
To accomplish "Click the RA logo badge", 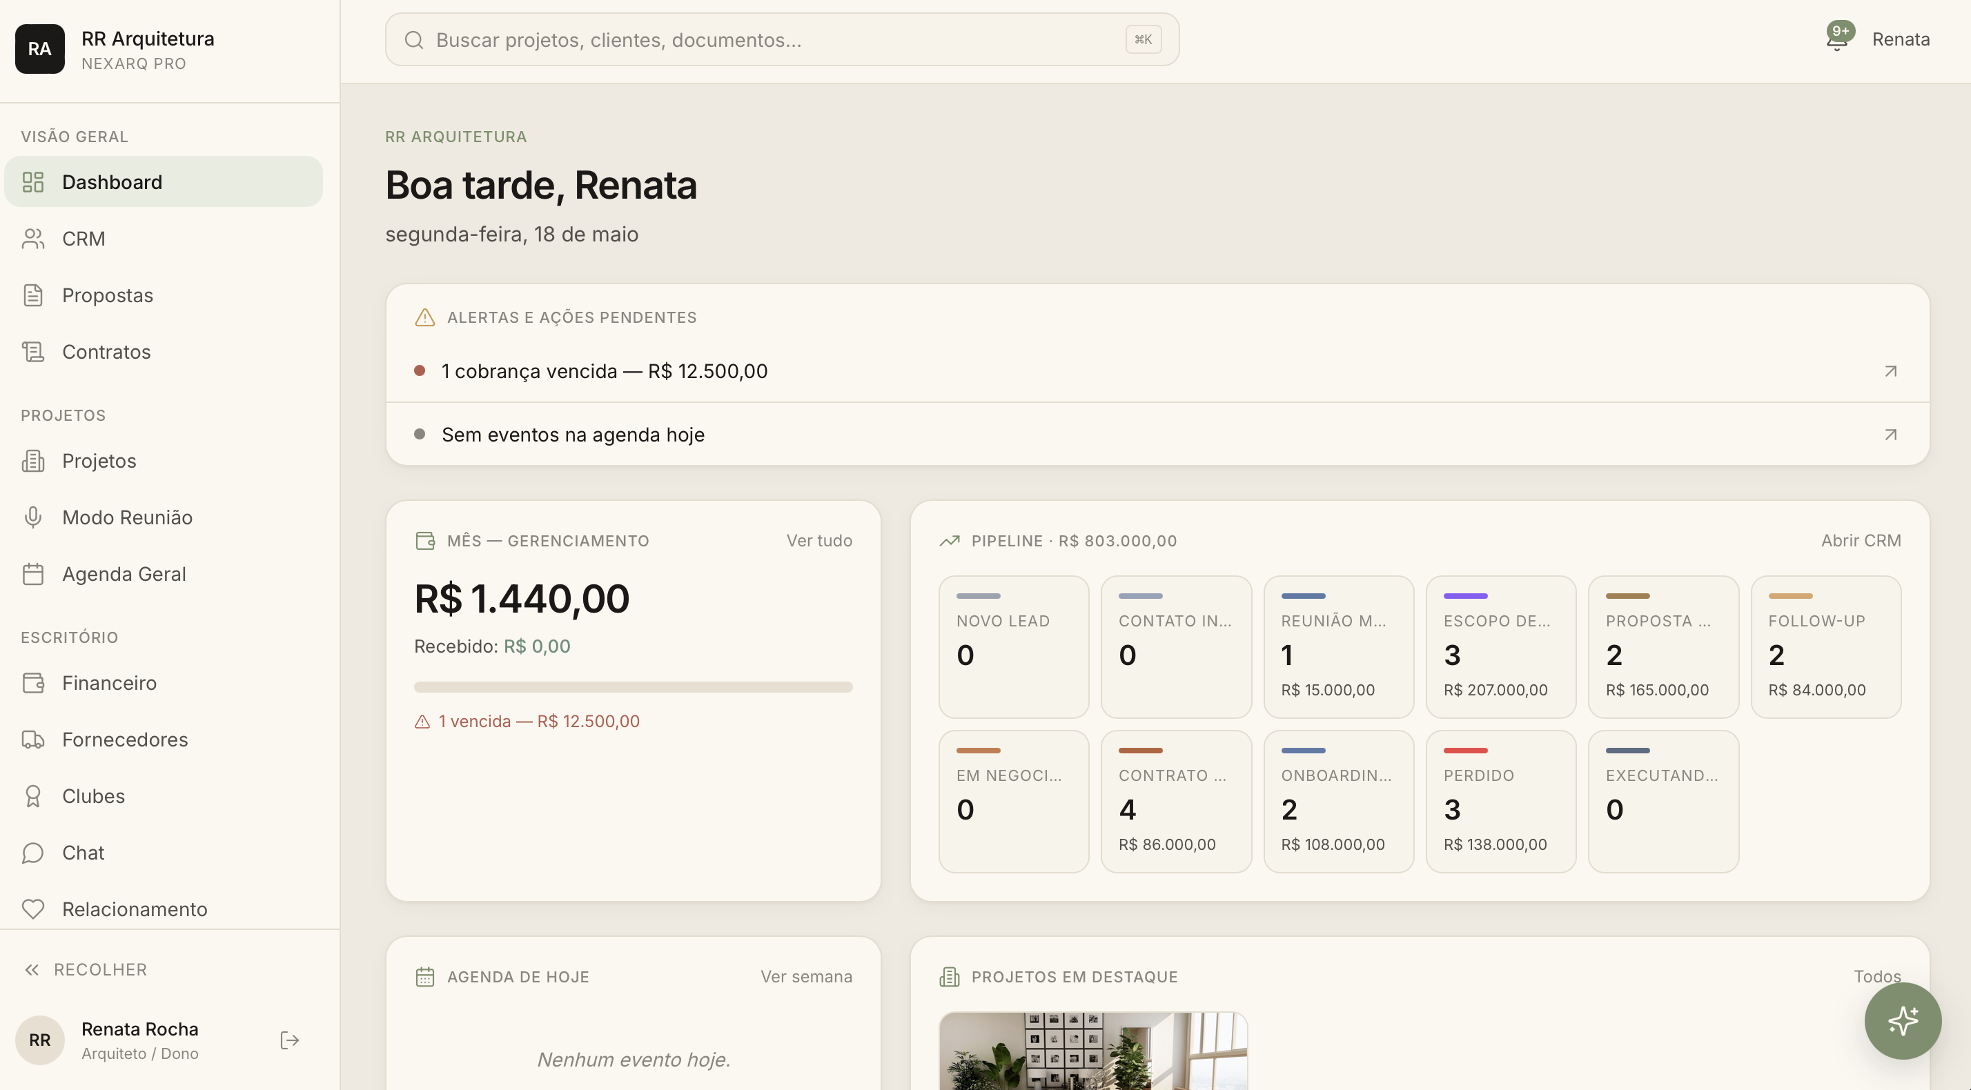I will point(40,49).
